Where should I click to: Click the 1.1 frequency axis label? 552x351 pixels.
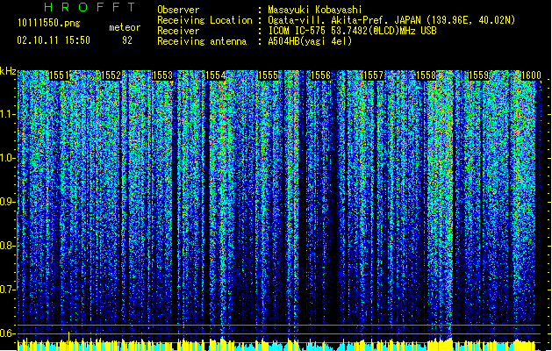click(x=8, y=114)
